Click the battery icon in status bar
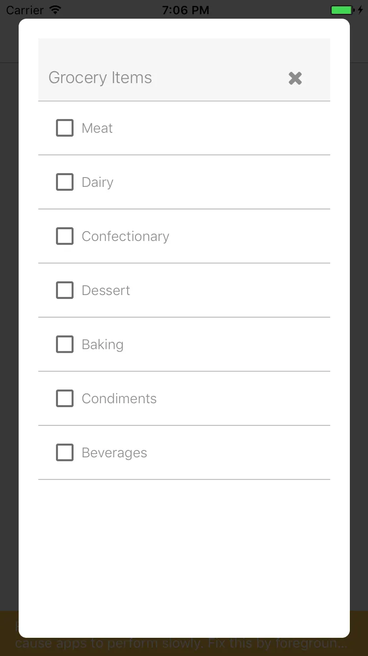 pyautogui.click(x=342, y=10)
